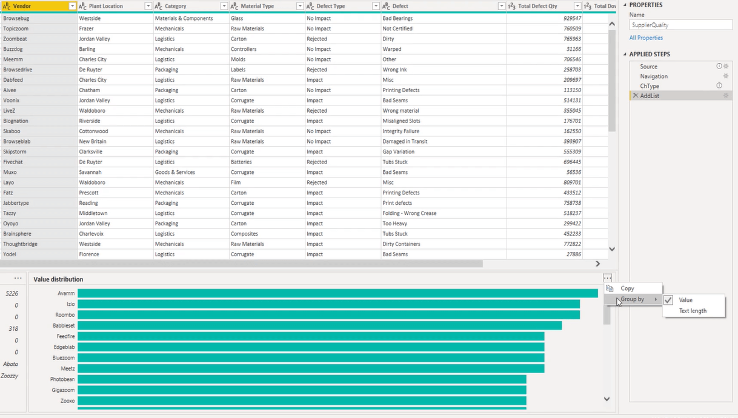Viewport: 738px width, 418px height.
Task: Delete the AddList step using X icon
Action: pyautogui.click(x=635, y=96)
